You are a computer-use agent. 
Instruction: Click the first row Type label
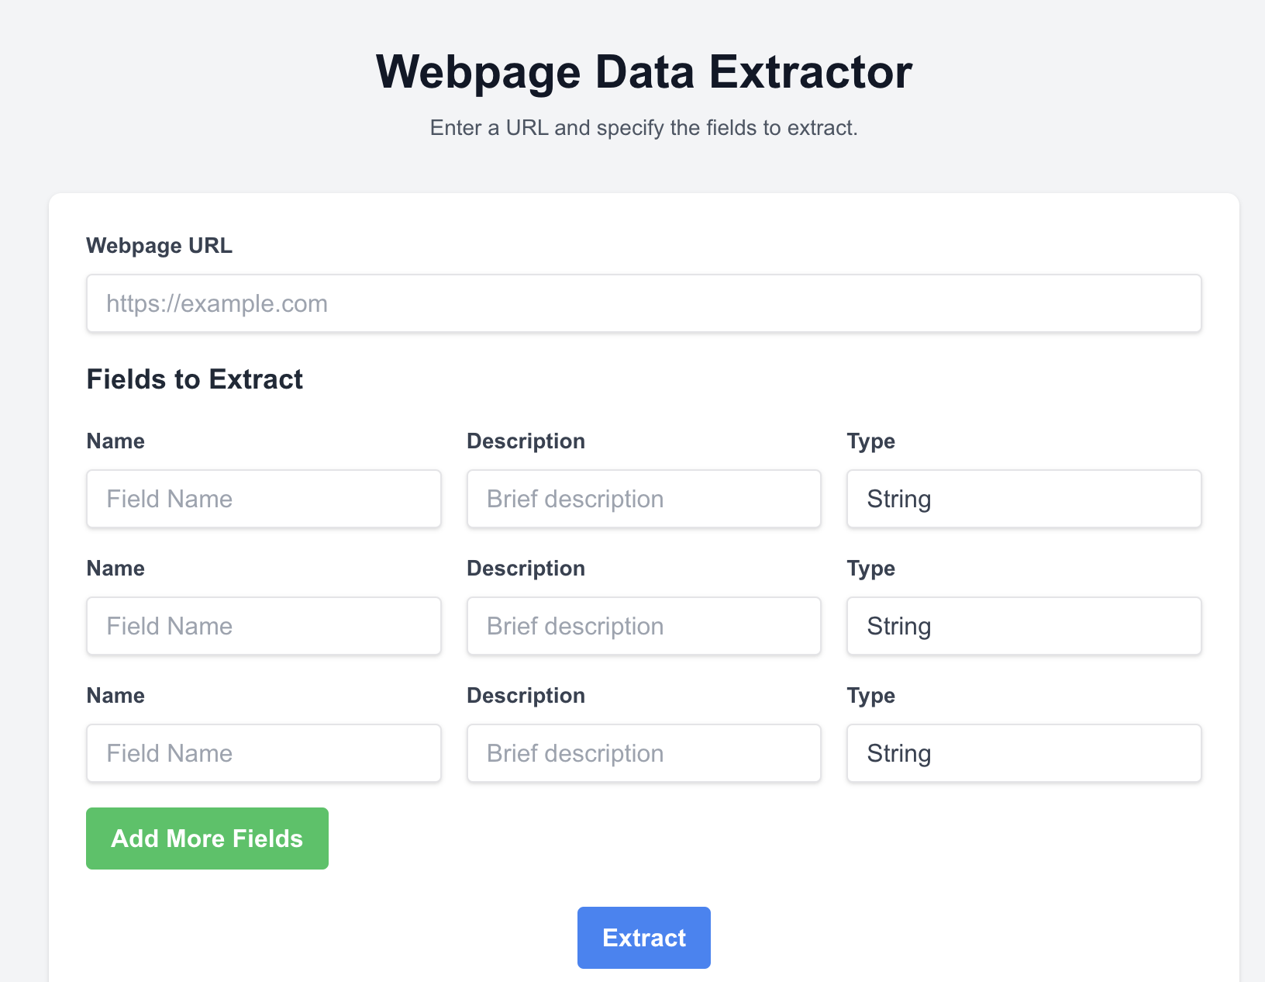pyautogui.click(x=870, y=441)
